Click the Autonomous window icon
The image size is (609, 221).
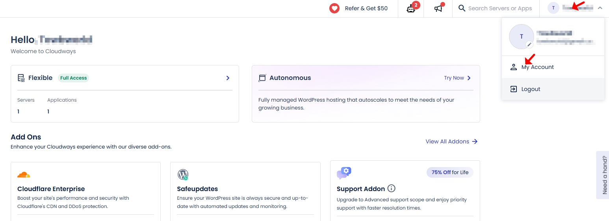click(x=262, y=78)
